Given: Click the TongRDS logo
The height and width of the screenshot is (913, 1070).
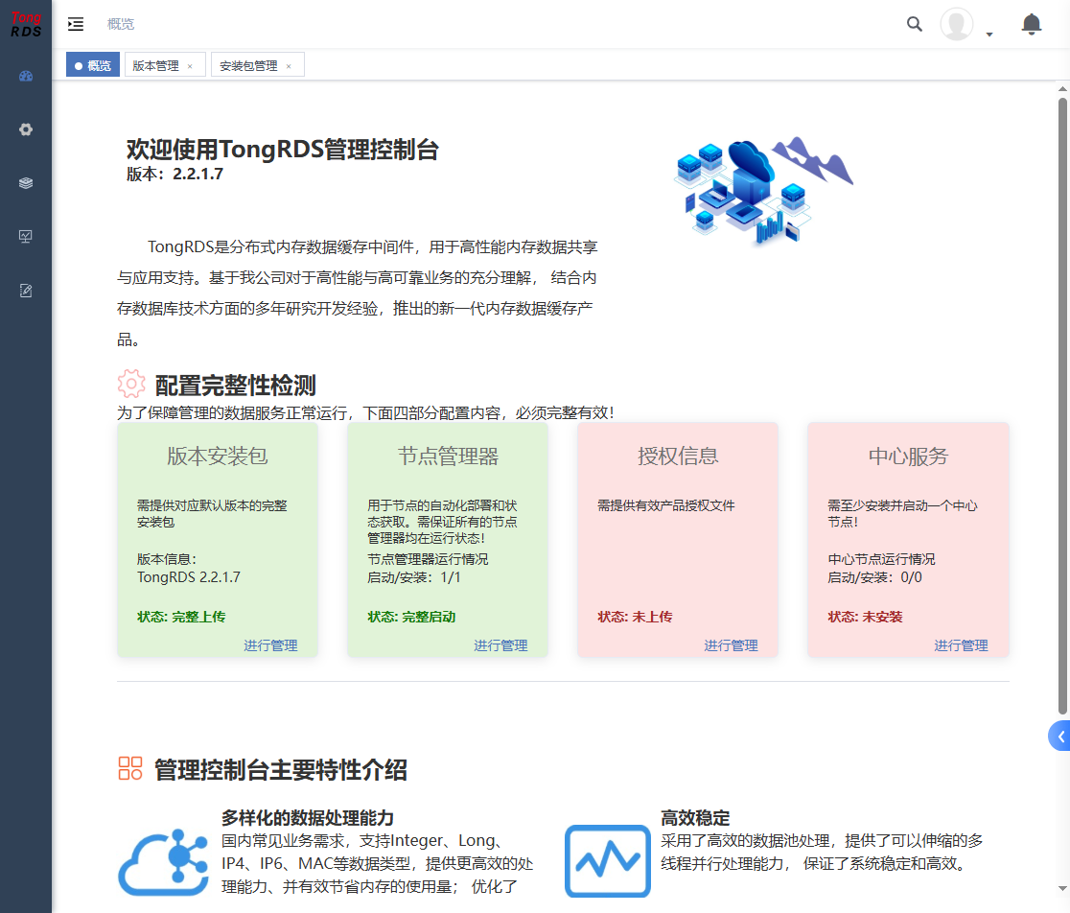Looking at the screenshot, I should [x=26, y=25].
